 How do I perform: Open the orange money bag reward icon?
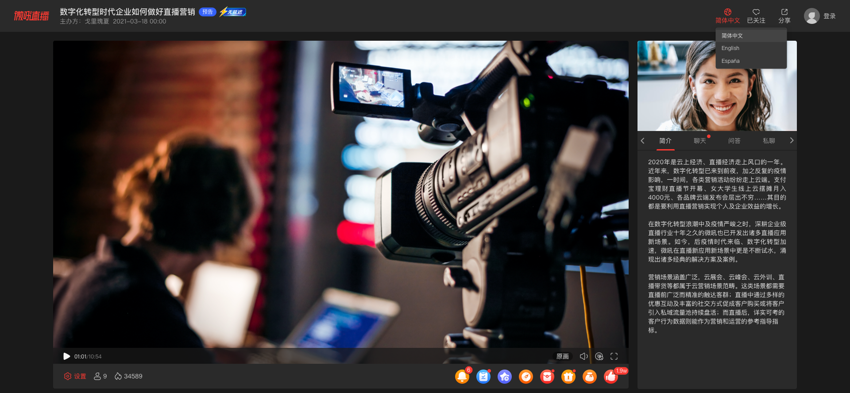point(590,376)
